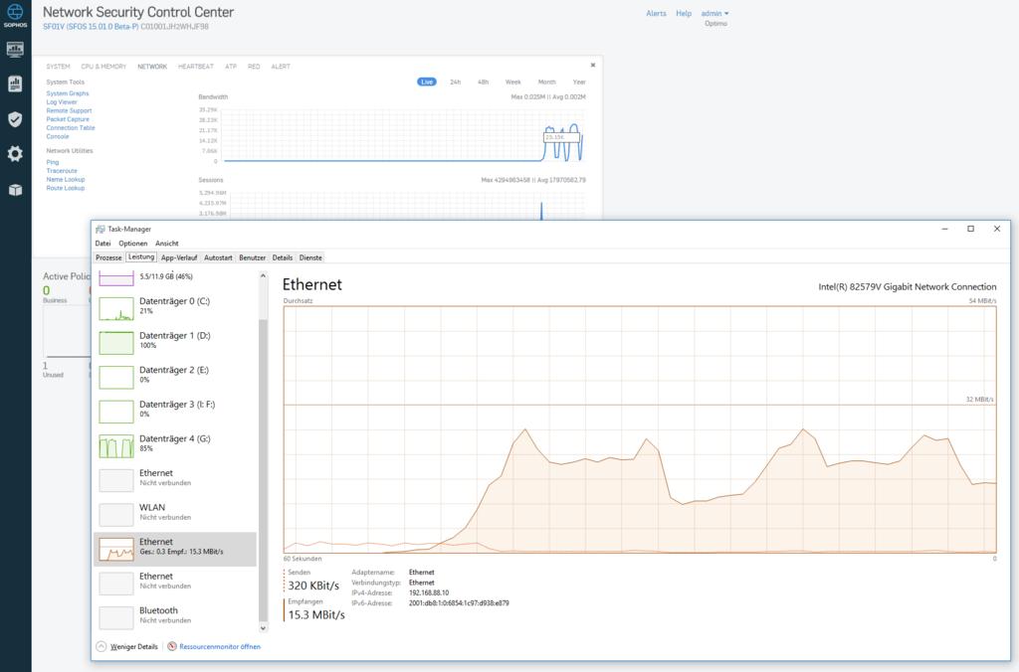Switch to the RED tab in Sophos
Viewport: 1019px width, 672px height.
pos(254,67)
